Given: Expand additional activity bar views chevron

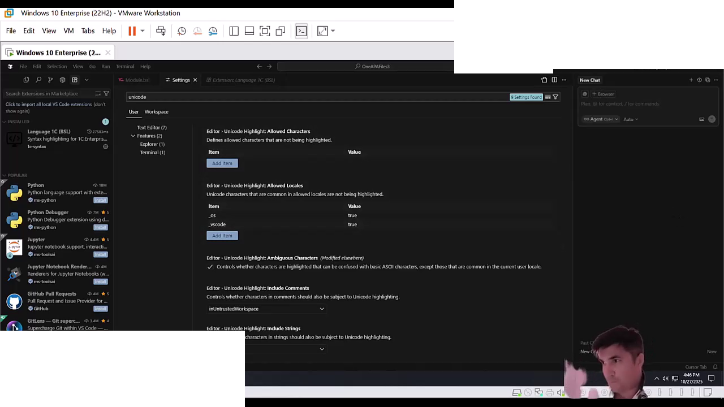Looking at the screenshot, I should [87, 80].
